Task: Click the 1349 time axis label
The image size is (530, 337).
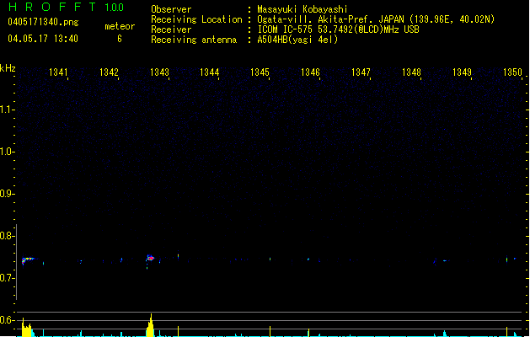Action: pos(462,72)
